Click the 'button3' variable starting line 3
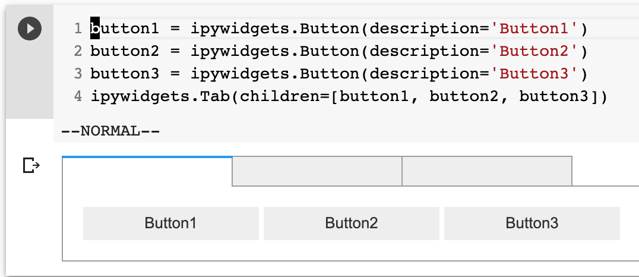The image size is (639, 277). pyautogui.click(x=125, y=74)
